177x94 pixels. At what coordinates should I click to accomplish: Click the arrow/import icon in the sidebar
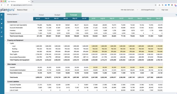point(2,19)
